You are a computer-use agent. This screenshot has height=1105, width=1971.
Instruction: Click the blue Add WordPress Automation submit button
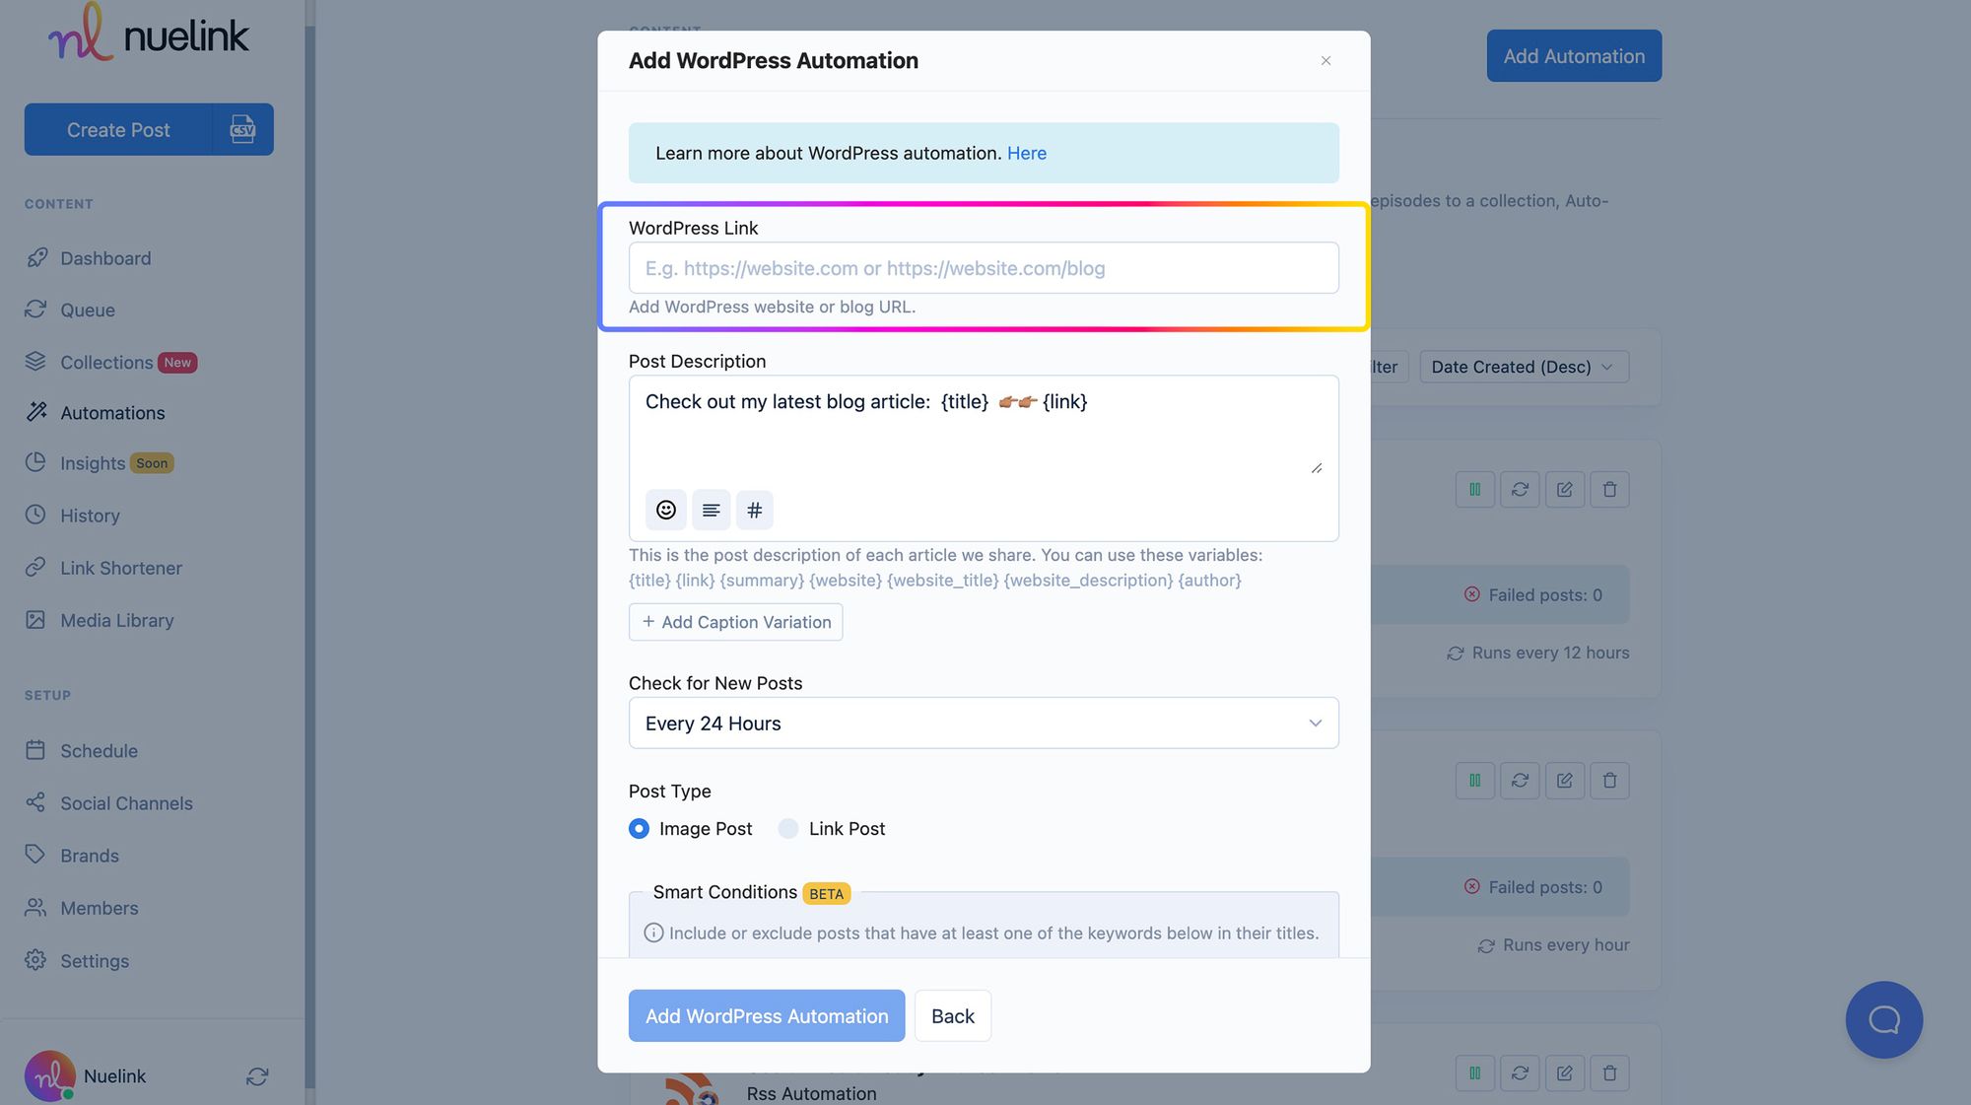(x=767, y=1015)
